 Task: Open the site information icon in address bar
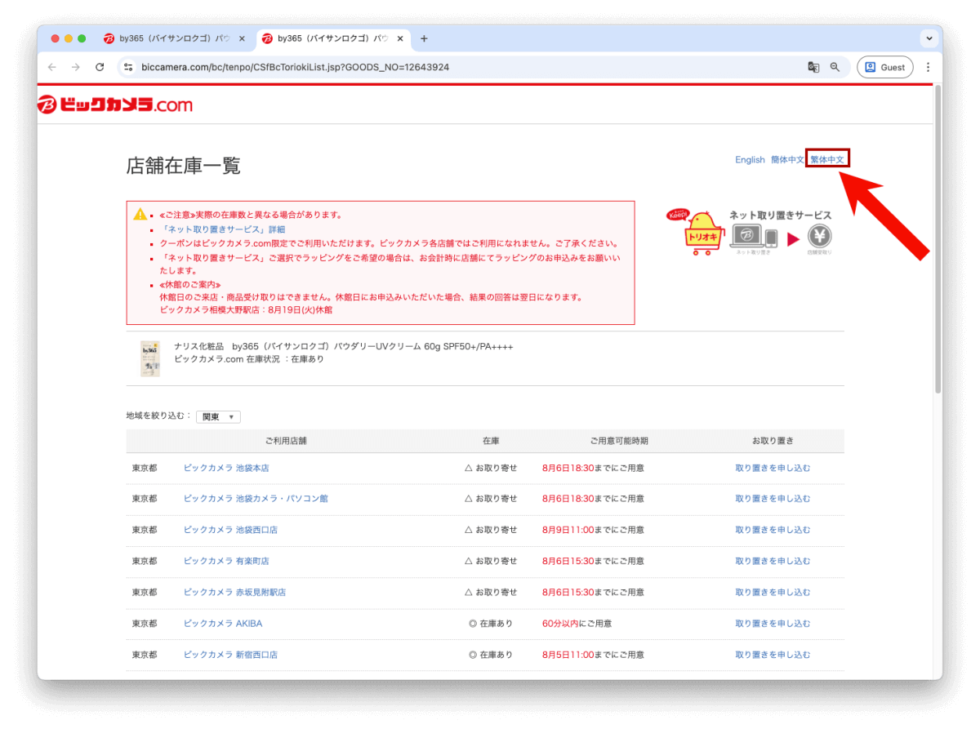tap(127, 67)
